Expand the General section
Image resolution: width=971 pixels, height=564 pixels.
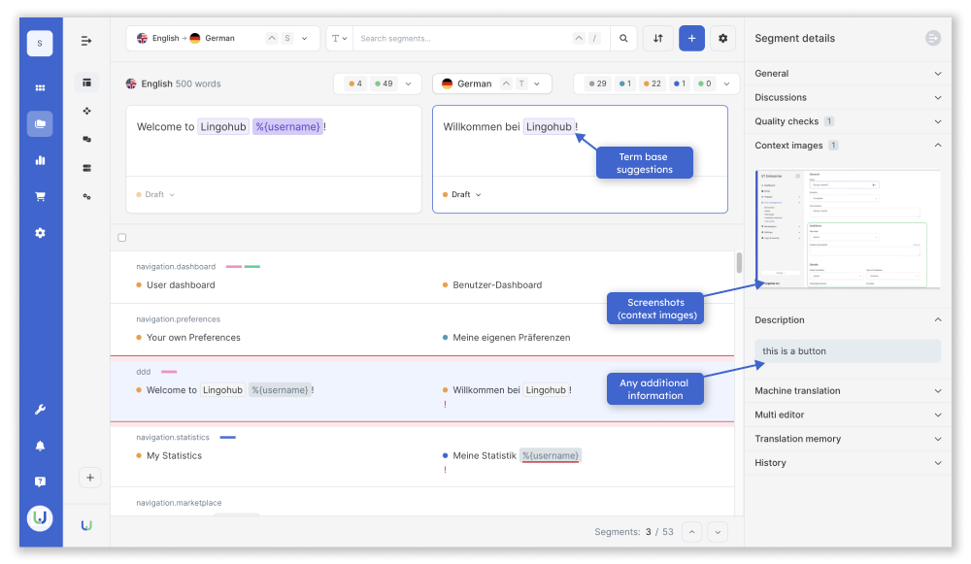point(848,73)
